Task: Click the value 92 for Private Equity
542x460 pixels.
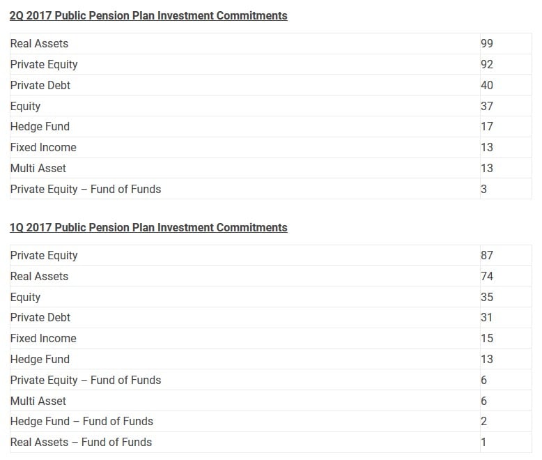Action: 487,64
